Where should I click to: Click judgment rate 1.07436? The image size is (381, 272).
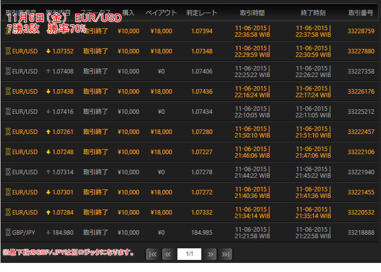click(x=202, y=92)
